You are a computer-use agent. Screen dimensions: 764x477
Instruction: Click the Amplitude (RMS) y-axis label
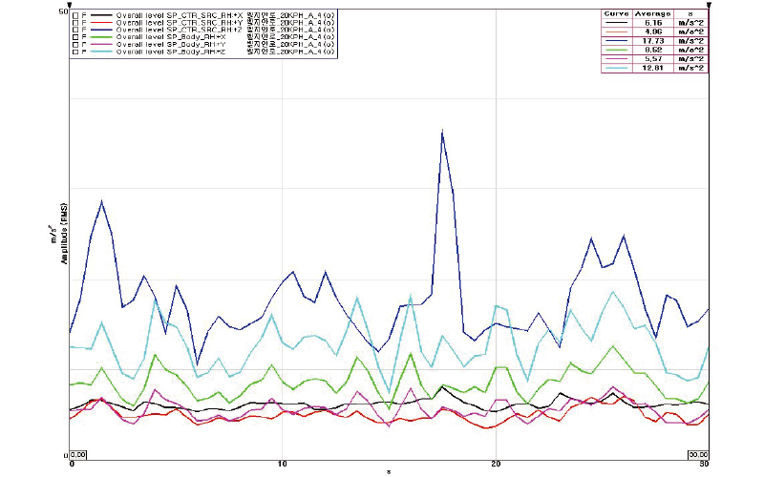click(x=63, y=232)
